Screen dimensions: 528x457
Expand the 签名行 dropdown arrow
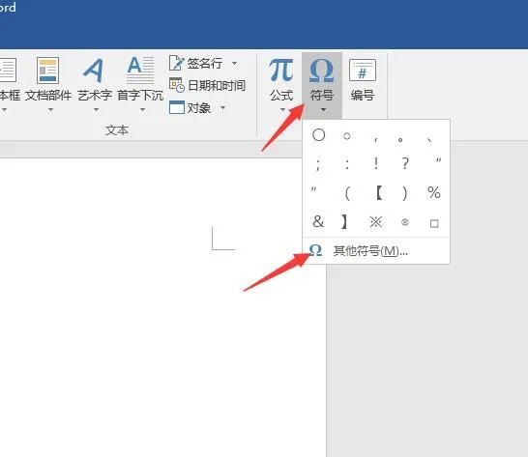pos(235,63)
